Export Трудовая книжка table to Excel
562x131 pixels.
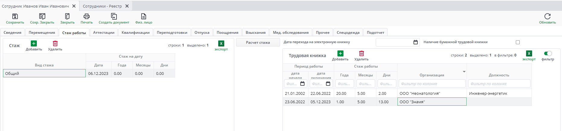click(x=529, y=54)
